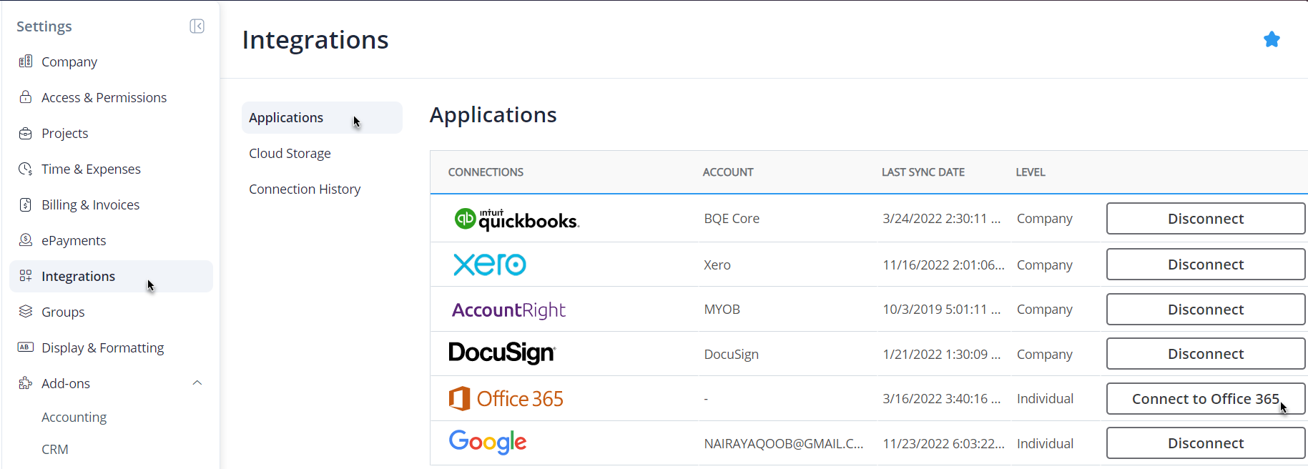
Task: Click the ACCOUNT column header
Action: pos(728,172)
